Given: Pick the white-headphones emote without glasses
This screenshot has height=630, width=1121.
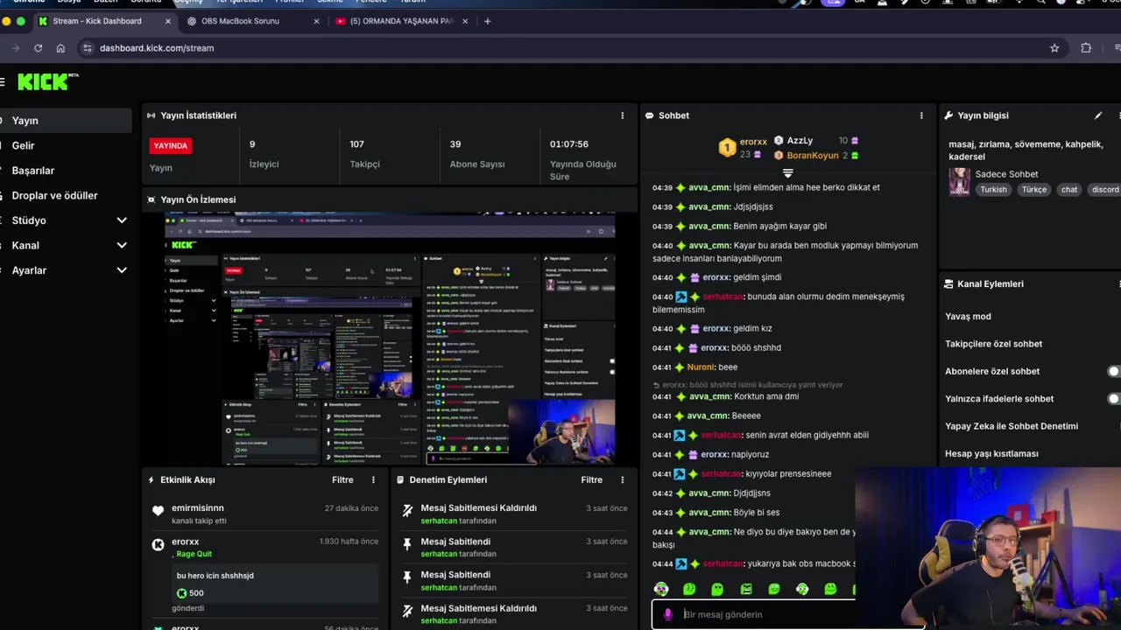Looking at the screenshot, I should [x=802, y=589].
